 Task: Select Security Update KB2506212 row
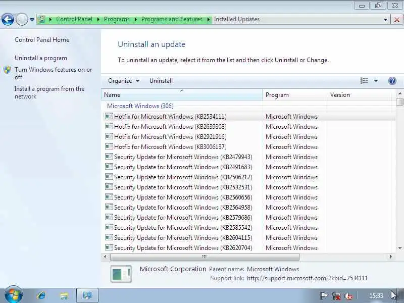(248, 177)
